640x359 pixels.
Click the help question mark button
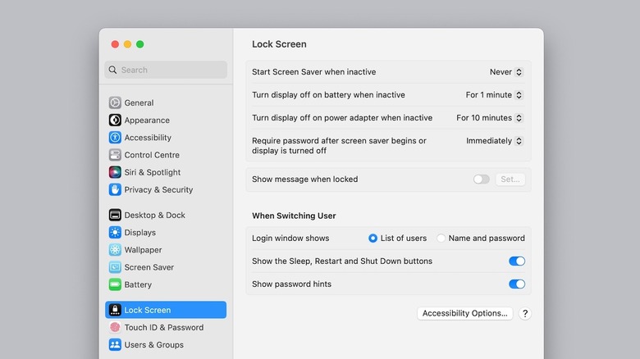(x=525, y=313)
